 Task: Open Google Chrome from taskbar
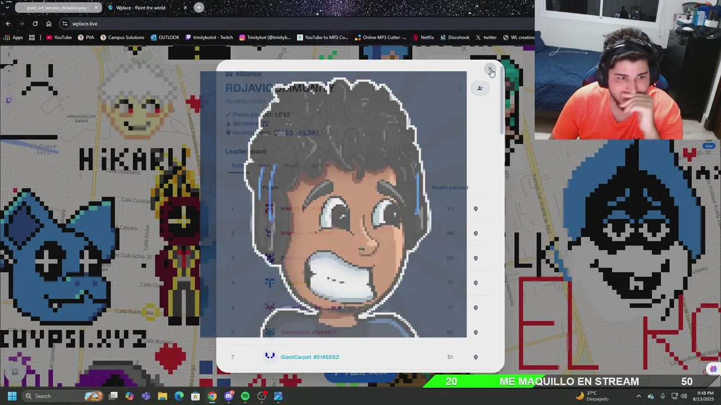click(x=212, y=396)
